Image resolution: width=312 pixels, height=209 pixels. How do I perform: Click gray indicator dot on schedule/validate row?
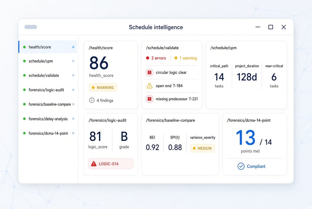click(x=73, y=75)
